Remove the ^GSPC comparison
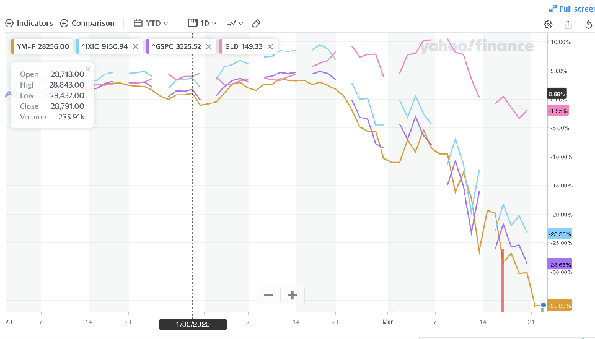Image resolution: width=595 pixels, height=339 pixels. click(x=209, y=46)
